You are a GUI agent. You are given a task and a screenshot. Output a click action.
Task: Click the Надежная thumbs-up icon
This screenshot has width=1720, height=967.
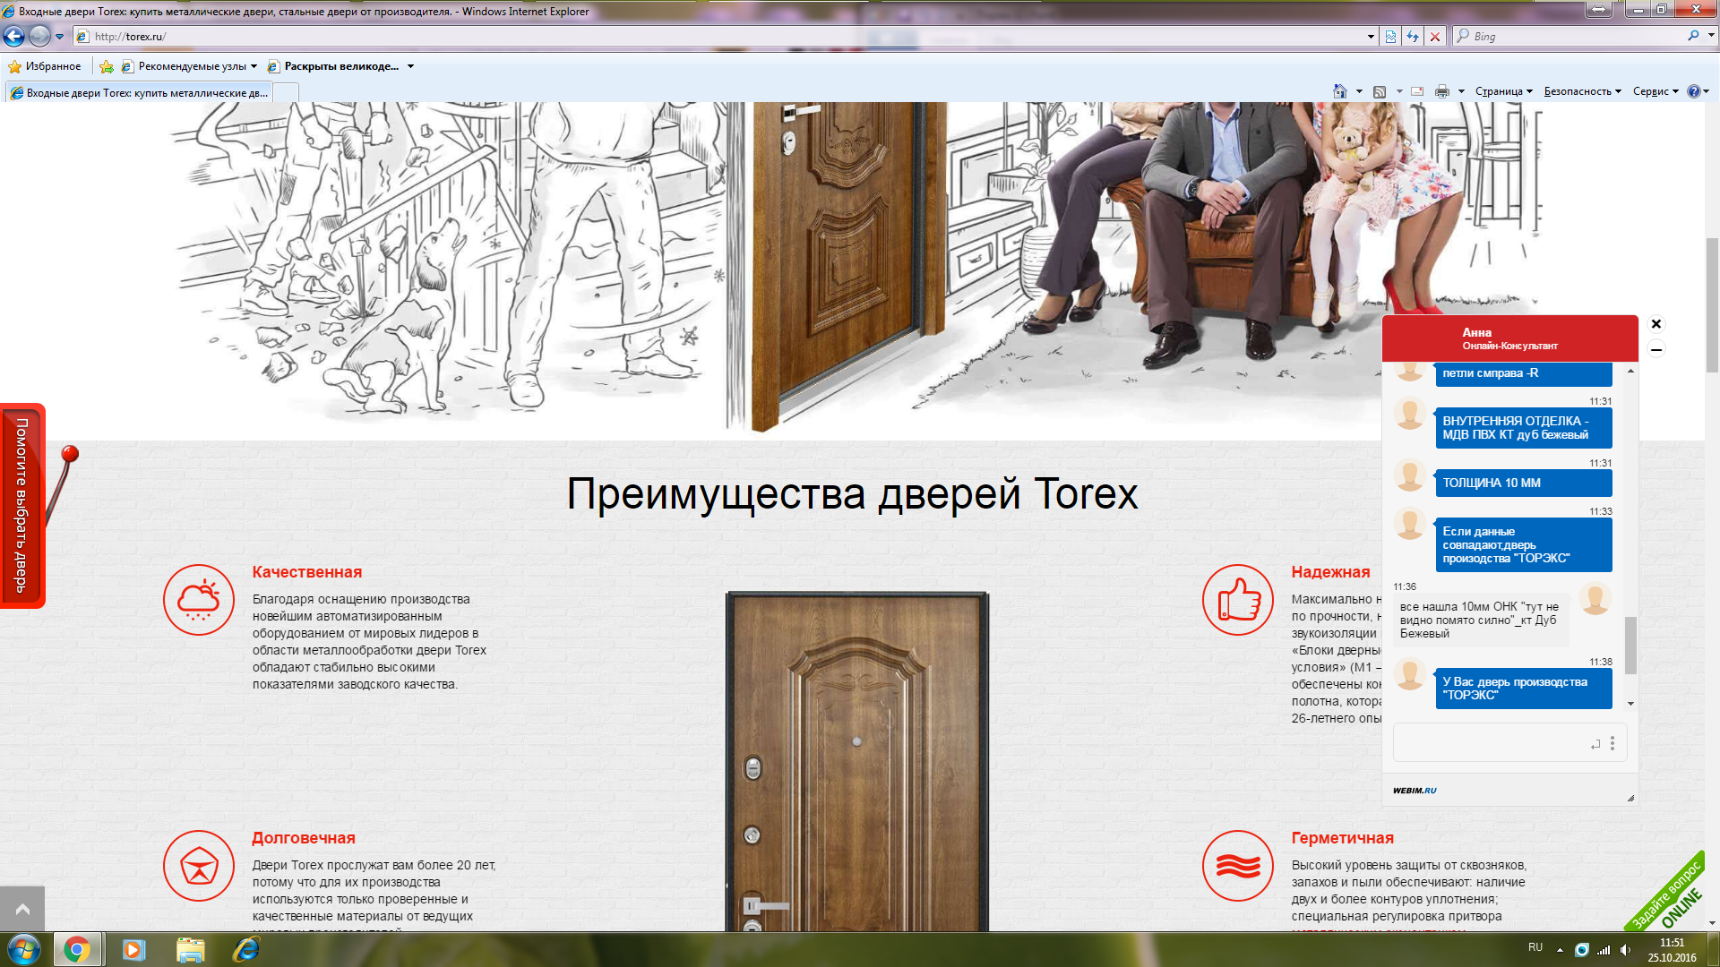tap(1238, 600)
